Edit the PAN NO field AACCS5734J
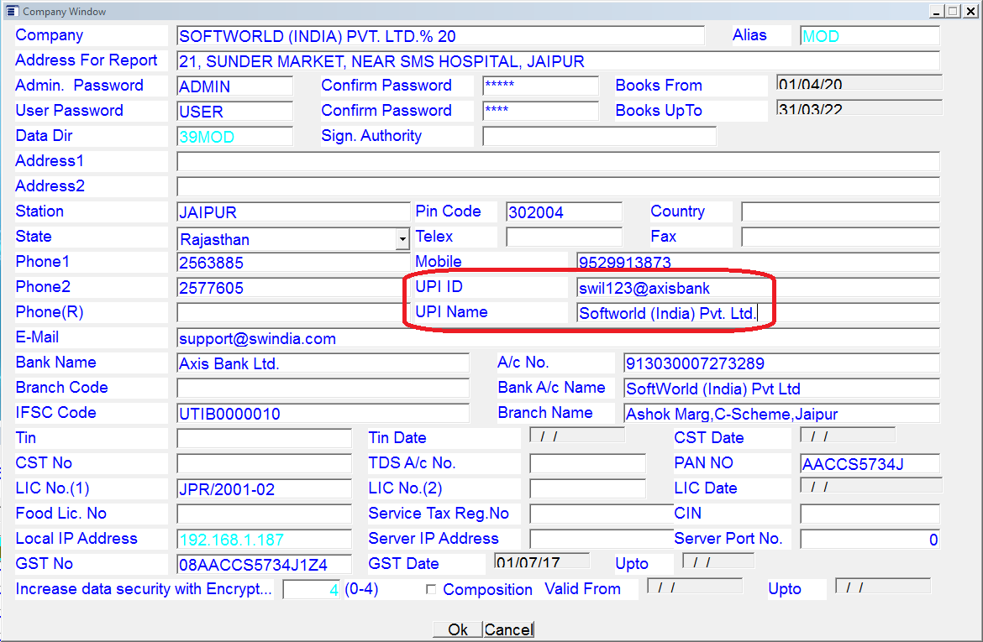Viewport: 983px width, 642px height. (x=870, y=463)
